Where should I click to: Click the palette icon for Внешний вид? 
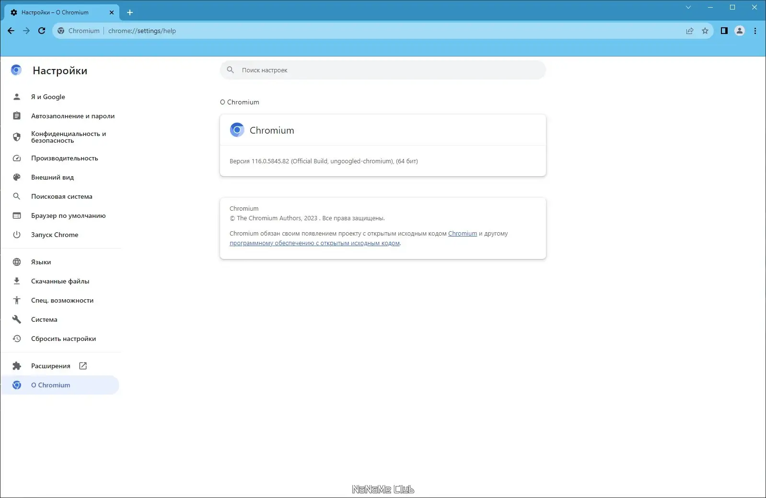pyautogui.click(x=17, y=177)
